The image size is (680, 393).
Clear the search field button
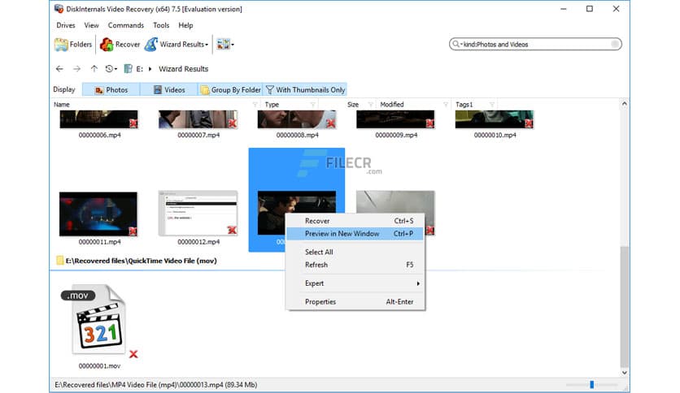(615, 44)
